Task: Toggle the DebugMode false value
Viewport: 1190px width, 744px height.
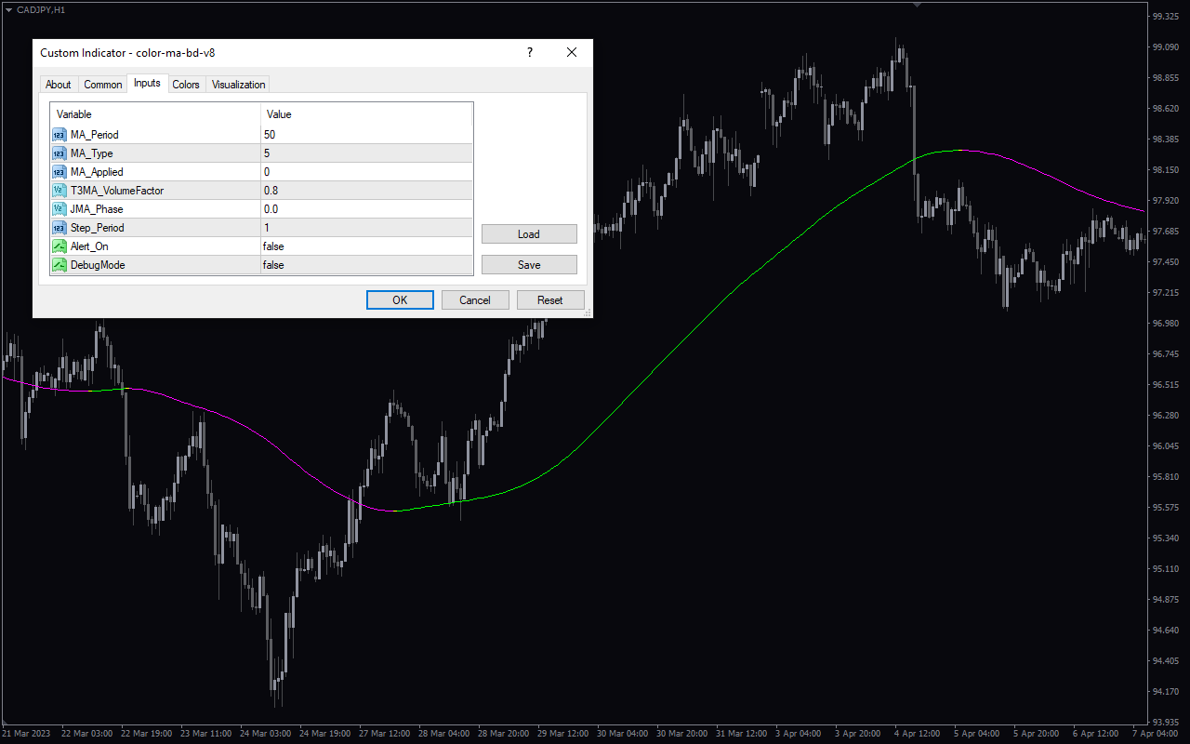Action: [366, 265]
